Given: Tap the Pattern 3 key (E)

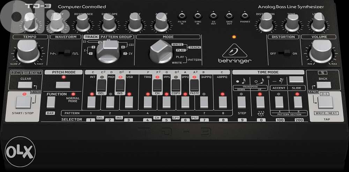Looking at the screenshot, I should coord(129,102).
